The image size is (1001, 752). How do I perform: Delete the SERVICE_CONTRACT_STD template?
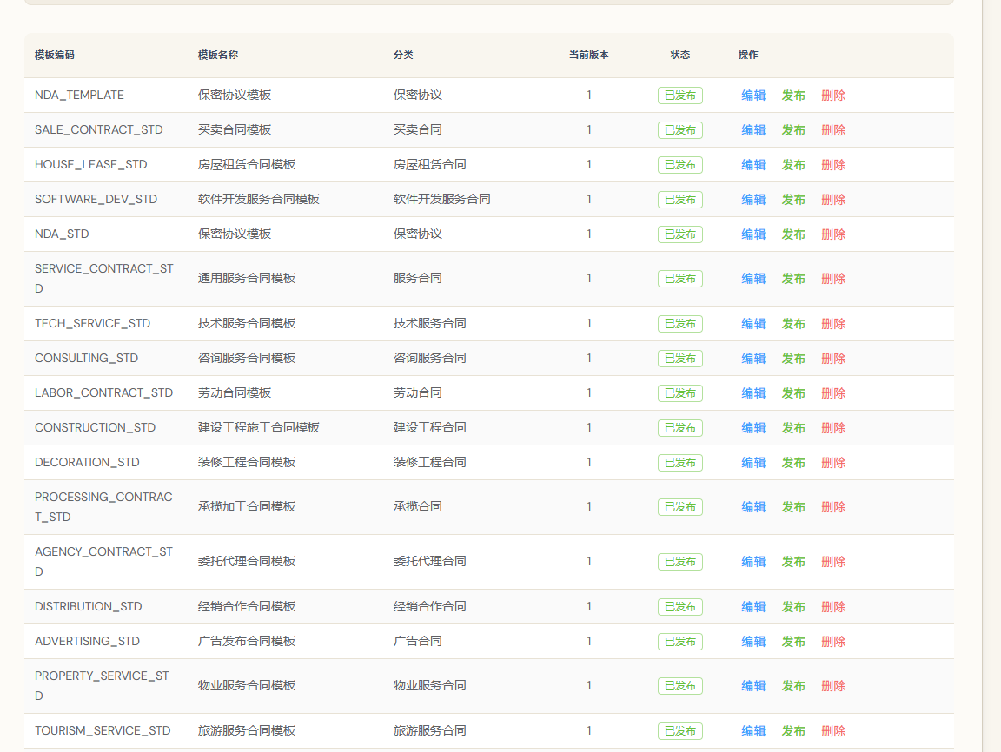point(833,279)
